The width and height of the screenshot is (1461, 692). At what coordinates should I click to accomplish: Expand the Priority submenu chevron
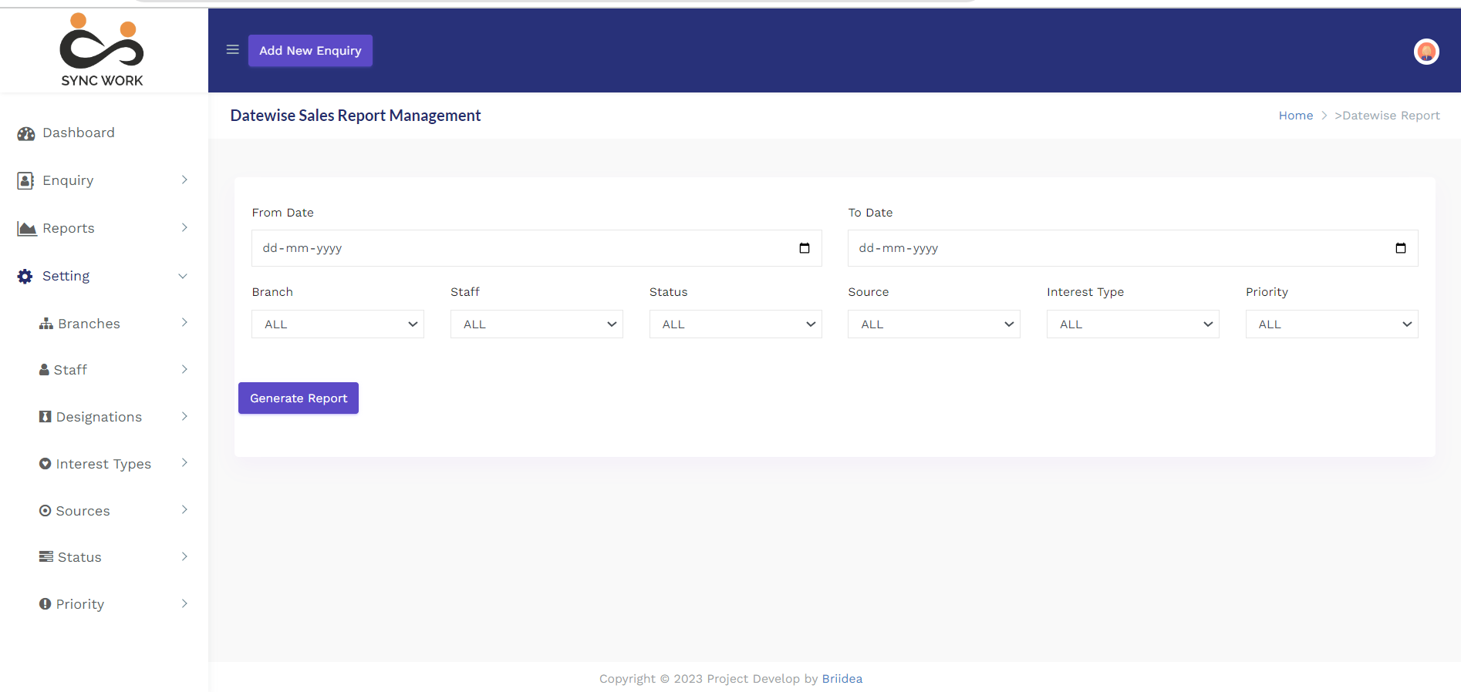coord(184,603)
